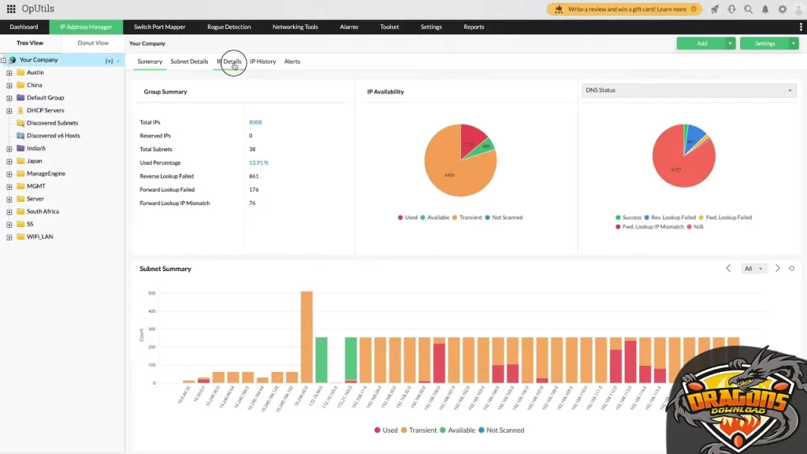This screenshot has height=454, width=807.
Task: Open the global search magnifier
Action: point(748,9)
